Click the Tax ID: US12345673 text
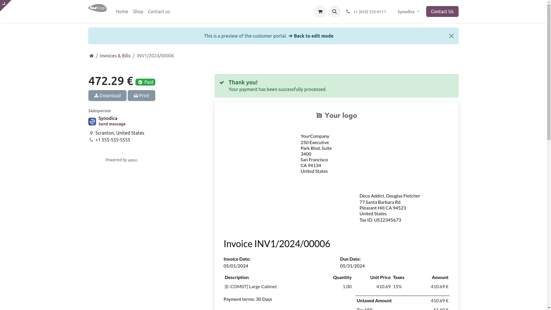 click(380, 220)
